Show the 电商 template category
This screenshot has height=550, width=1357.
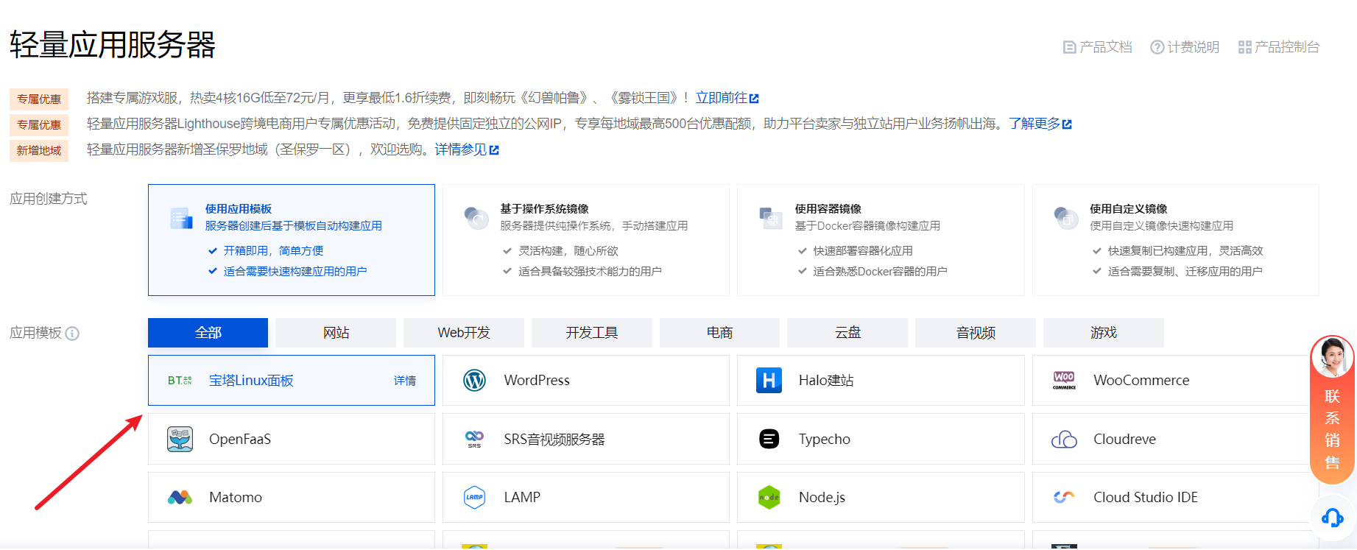tap(719, 333)
